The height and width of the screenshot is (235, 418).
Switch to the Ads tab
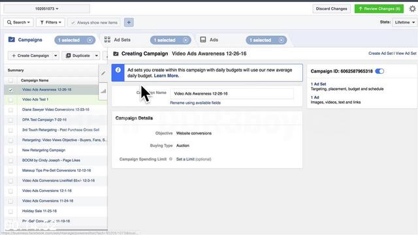pos(214,40)
